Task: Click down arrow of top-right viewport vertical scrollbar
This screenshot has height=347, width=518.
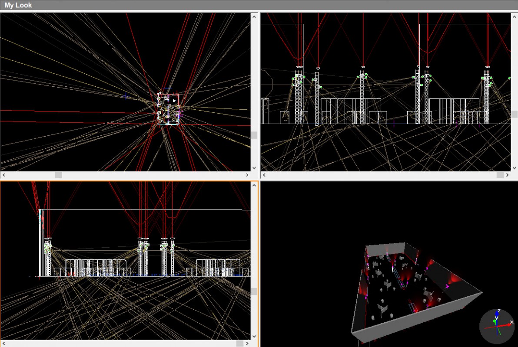Action: tap(515, 168)
